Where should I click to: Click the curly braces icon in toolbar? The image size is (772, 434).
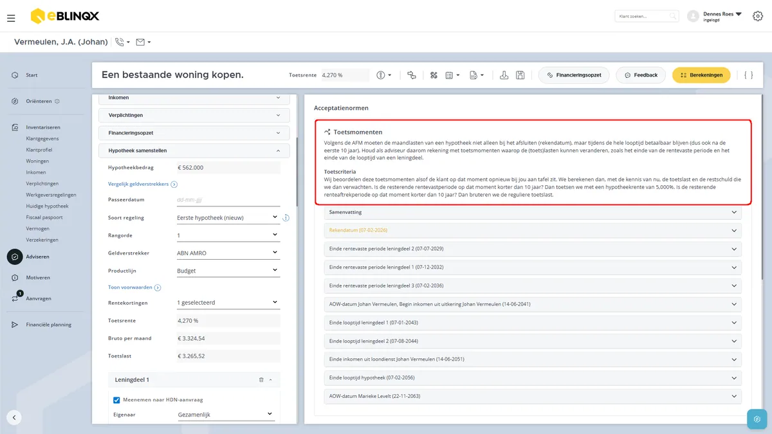pyautogui.click(x=748, y=75)
